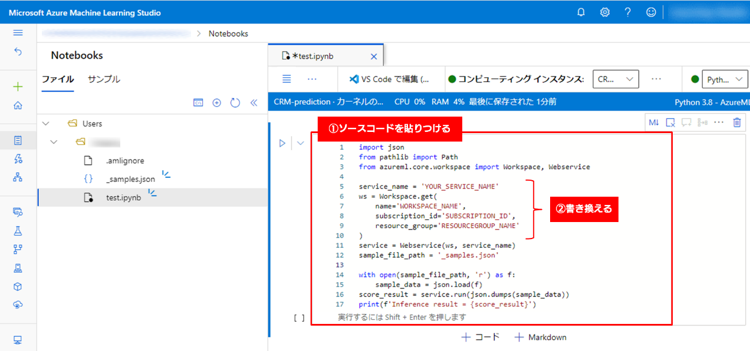Clear the cell output

coord(670,122)
